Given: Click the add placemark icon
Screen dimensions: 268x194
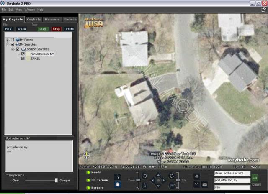Looking at the screenshot, I should 196,184.
